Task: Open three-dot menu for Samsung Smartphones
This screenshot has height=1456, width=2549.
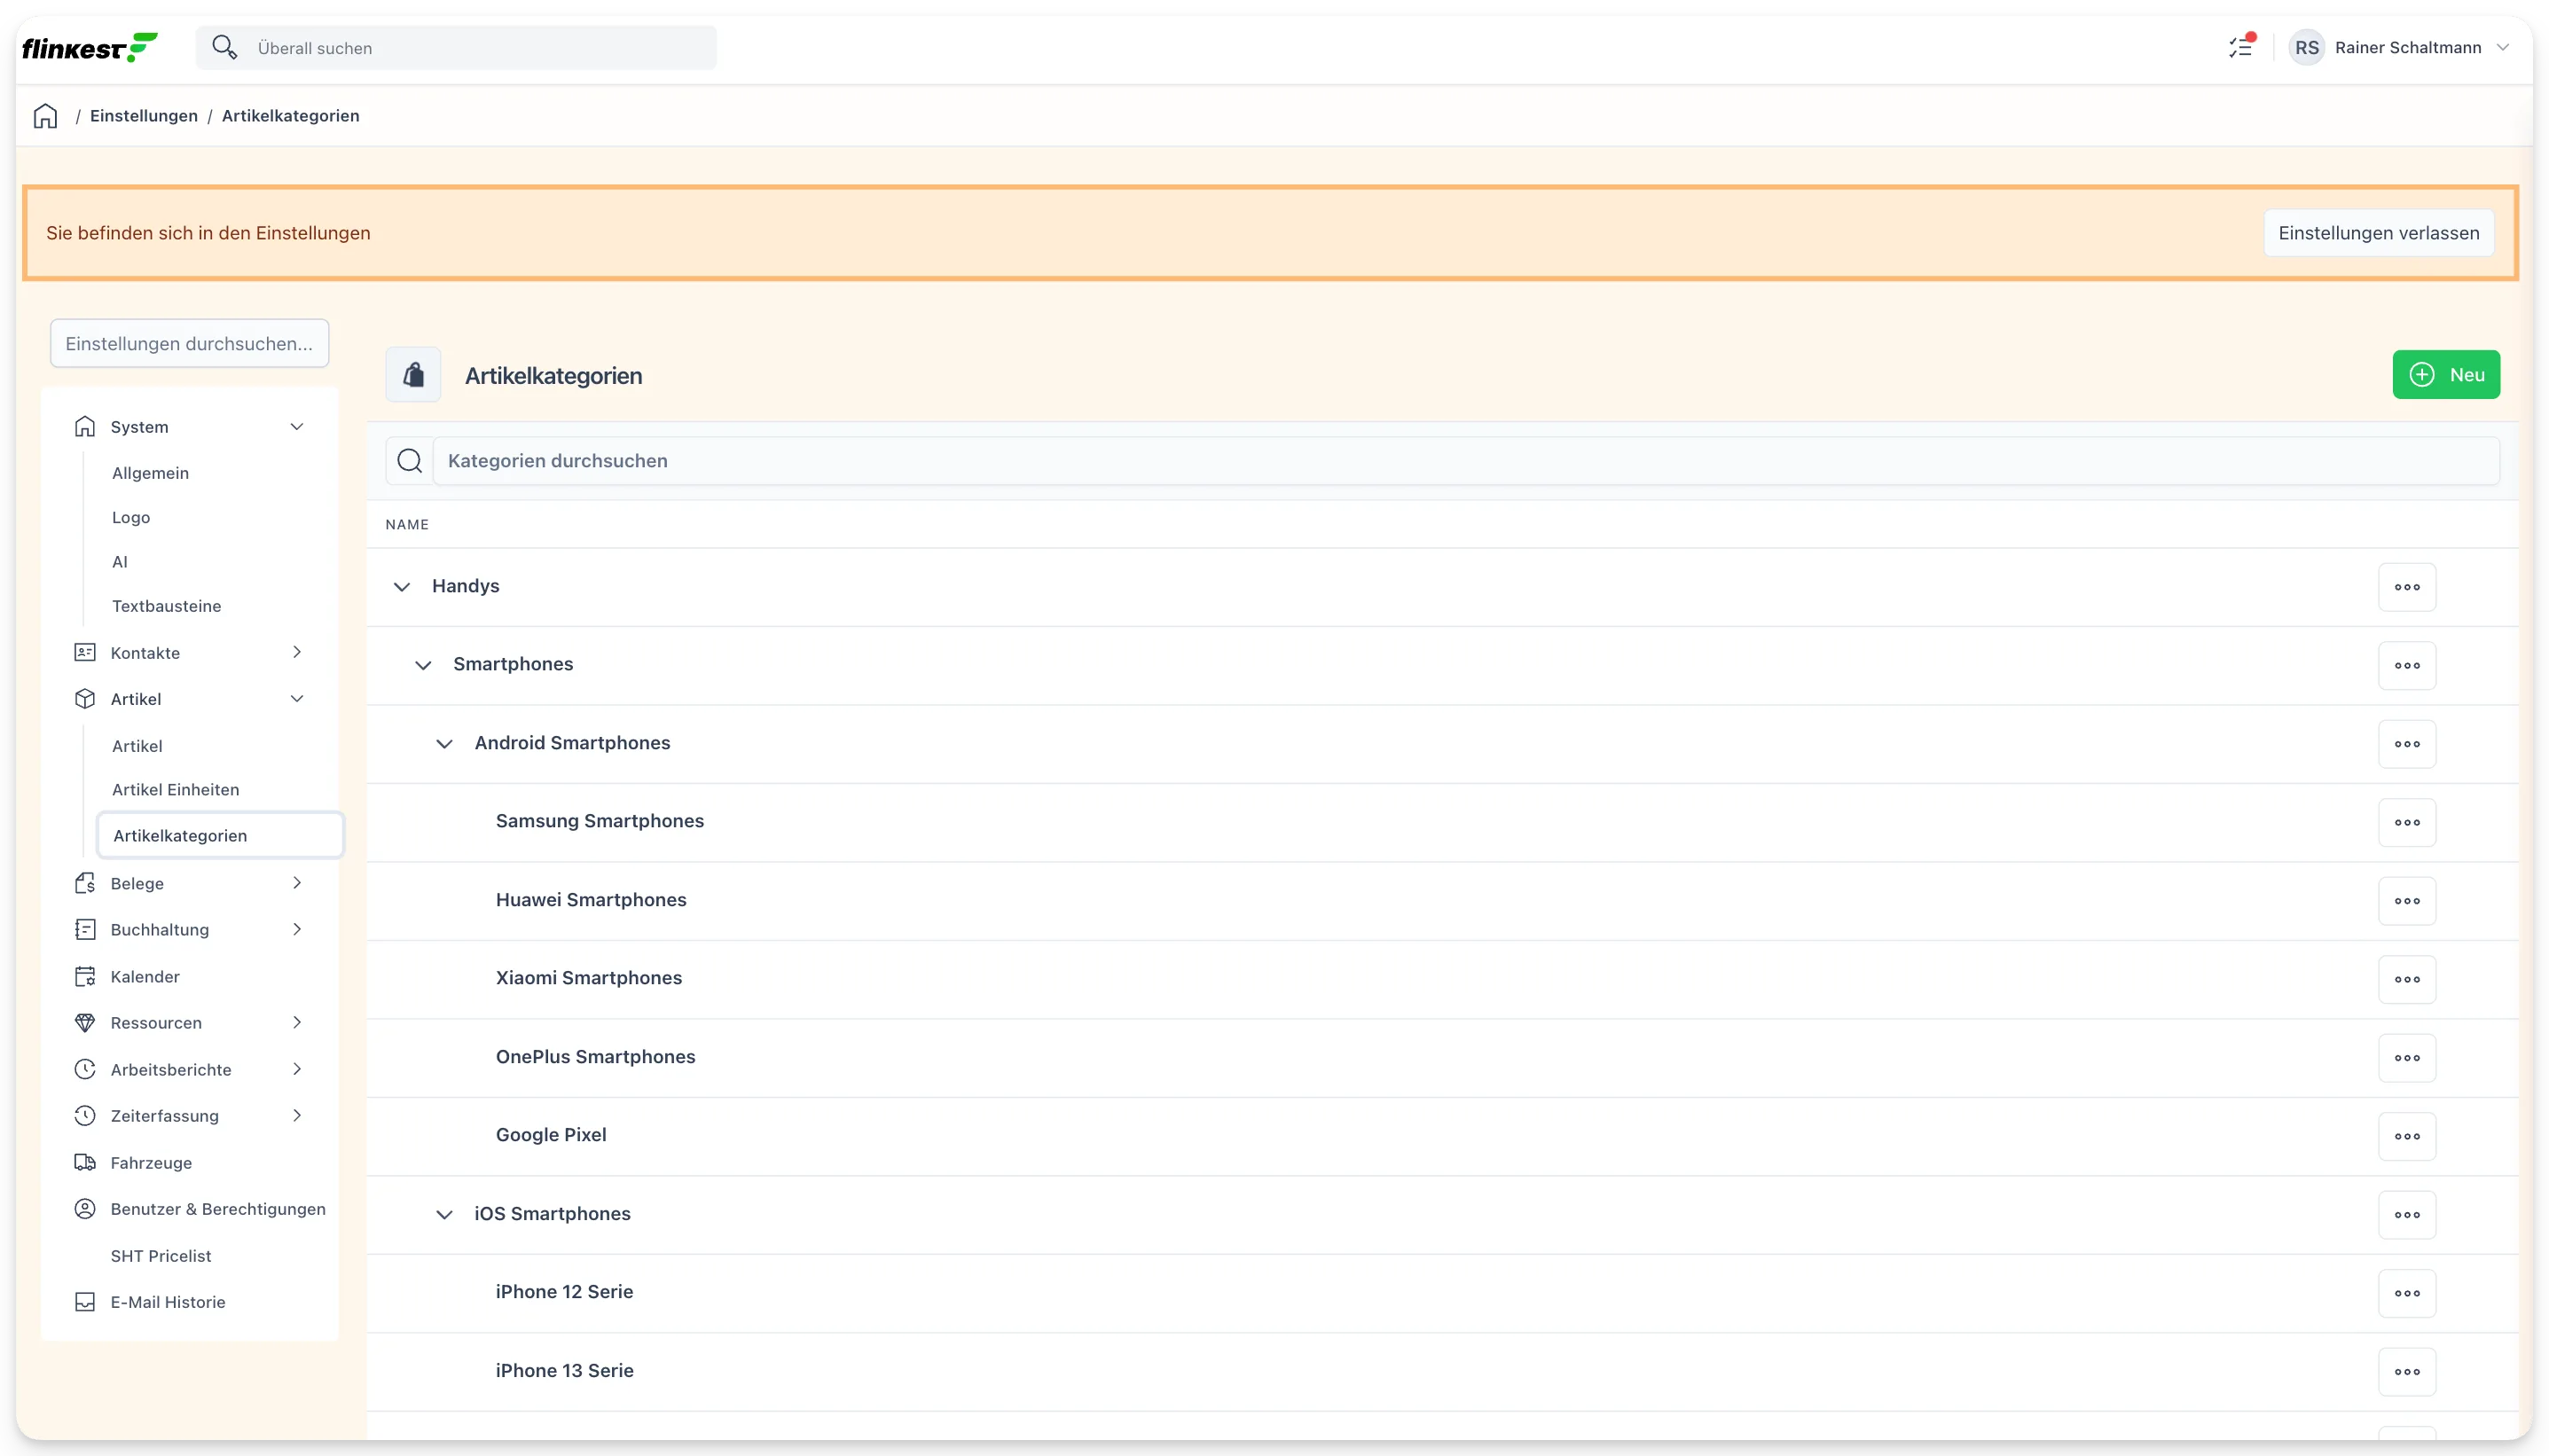Action: pos(2406,822)
